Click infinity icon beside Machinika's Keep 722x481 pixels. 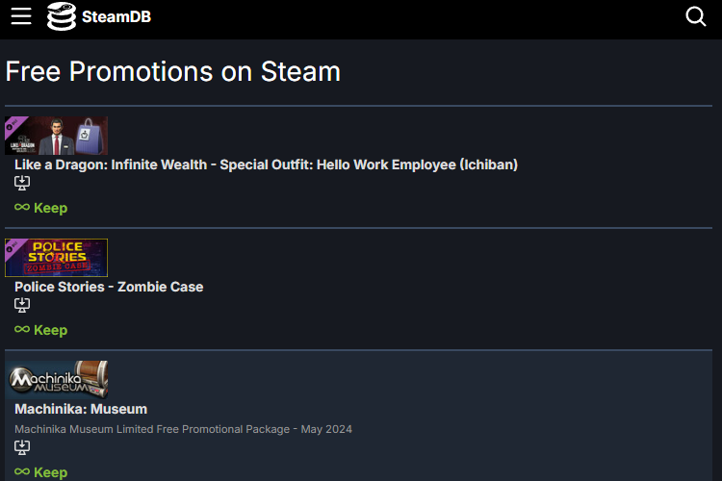click(x=22, y=471)
